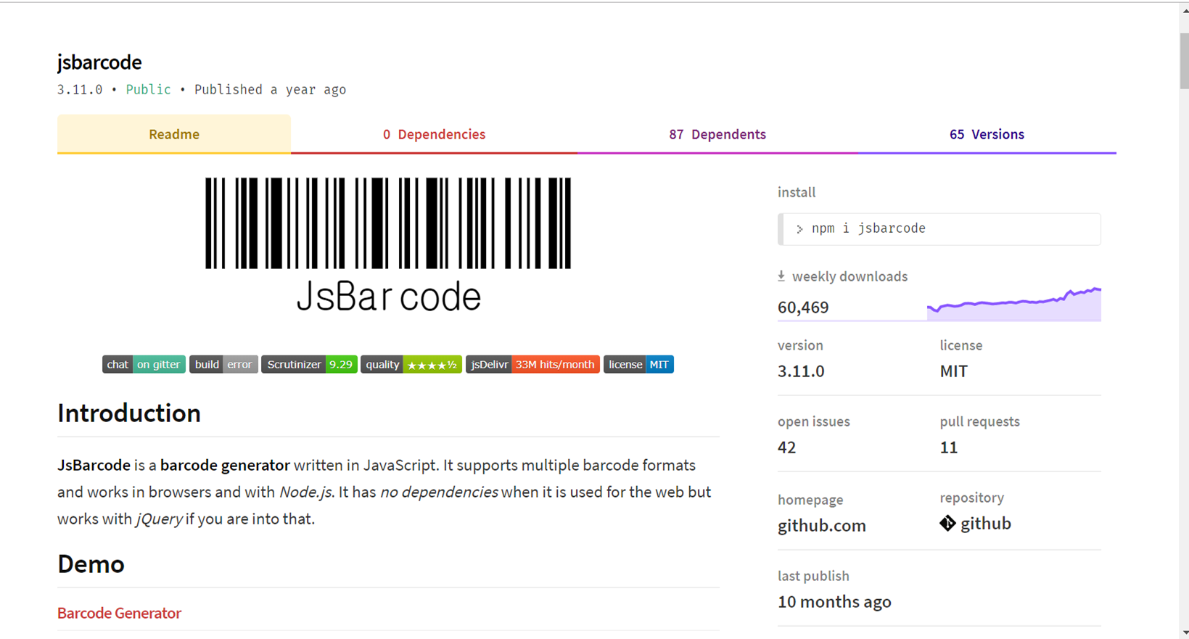This screenshot has height=639, width=1189.
Task: Click the weekly downloads sparkline chart
Action: click(x=1014, y=303)
